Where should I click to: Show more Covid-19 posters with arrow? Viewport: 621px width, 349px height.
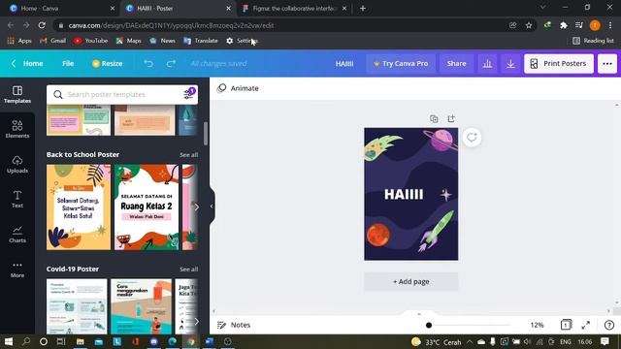click(x=196, y=321)
